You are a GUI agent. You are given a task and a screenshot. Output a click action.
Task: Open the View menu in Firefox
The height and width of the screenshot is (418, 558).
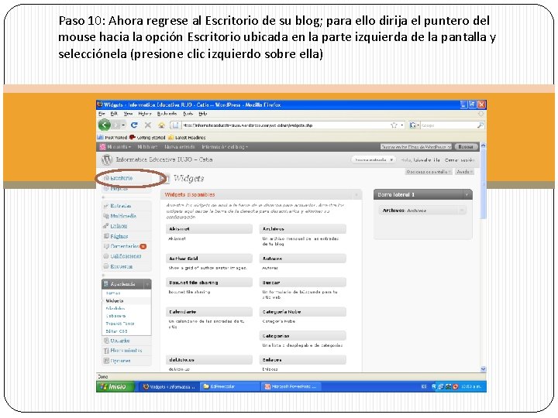point(128,114)
